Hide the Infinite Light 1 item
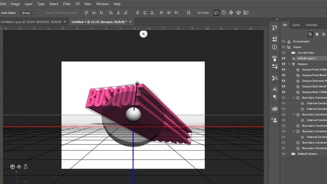 284,58
